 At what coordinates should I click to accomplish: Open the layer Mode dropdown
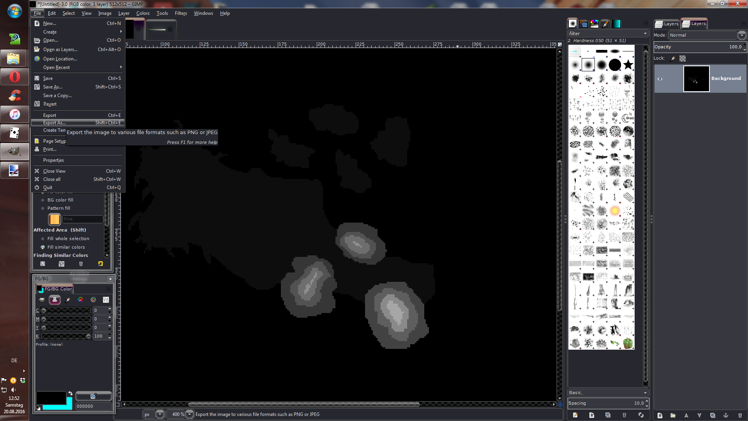click(x=707, y=35)
